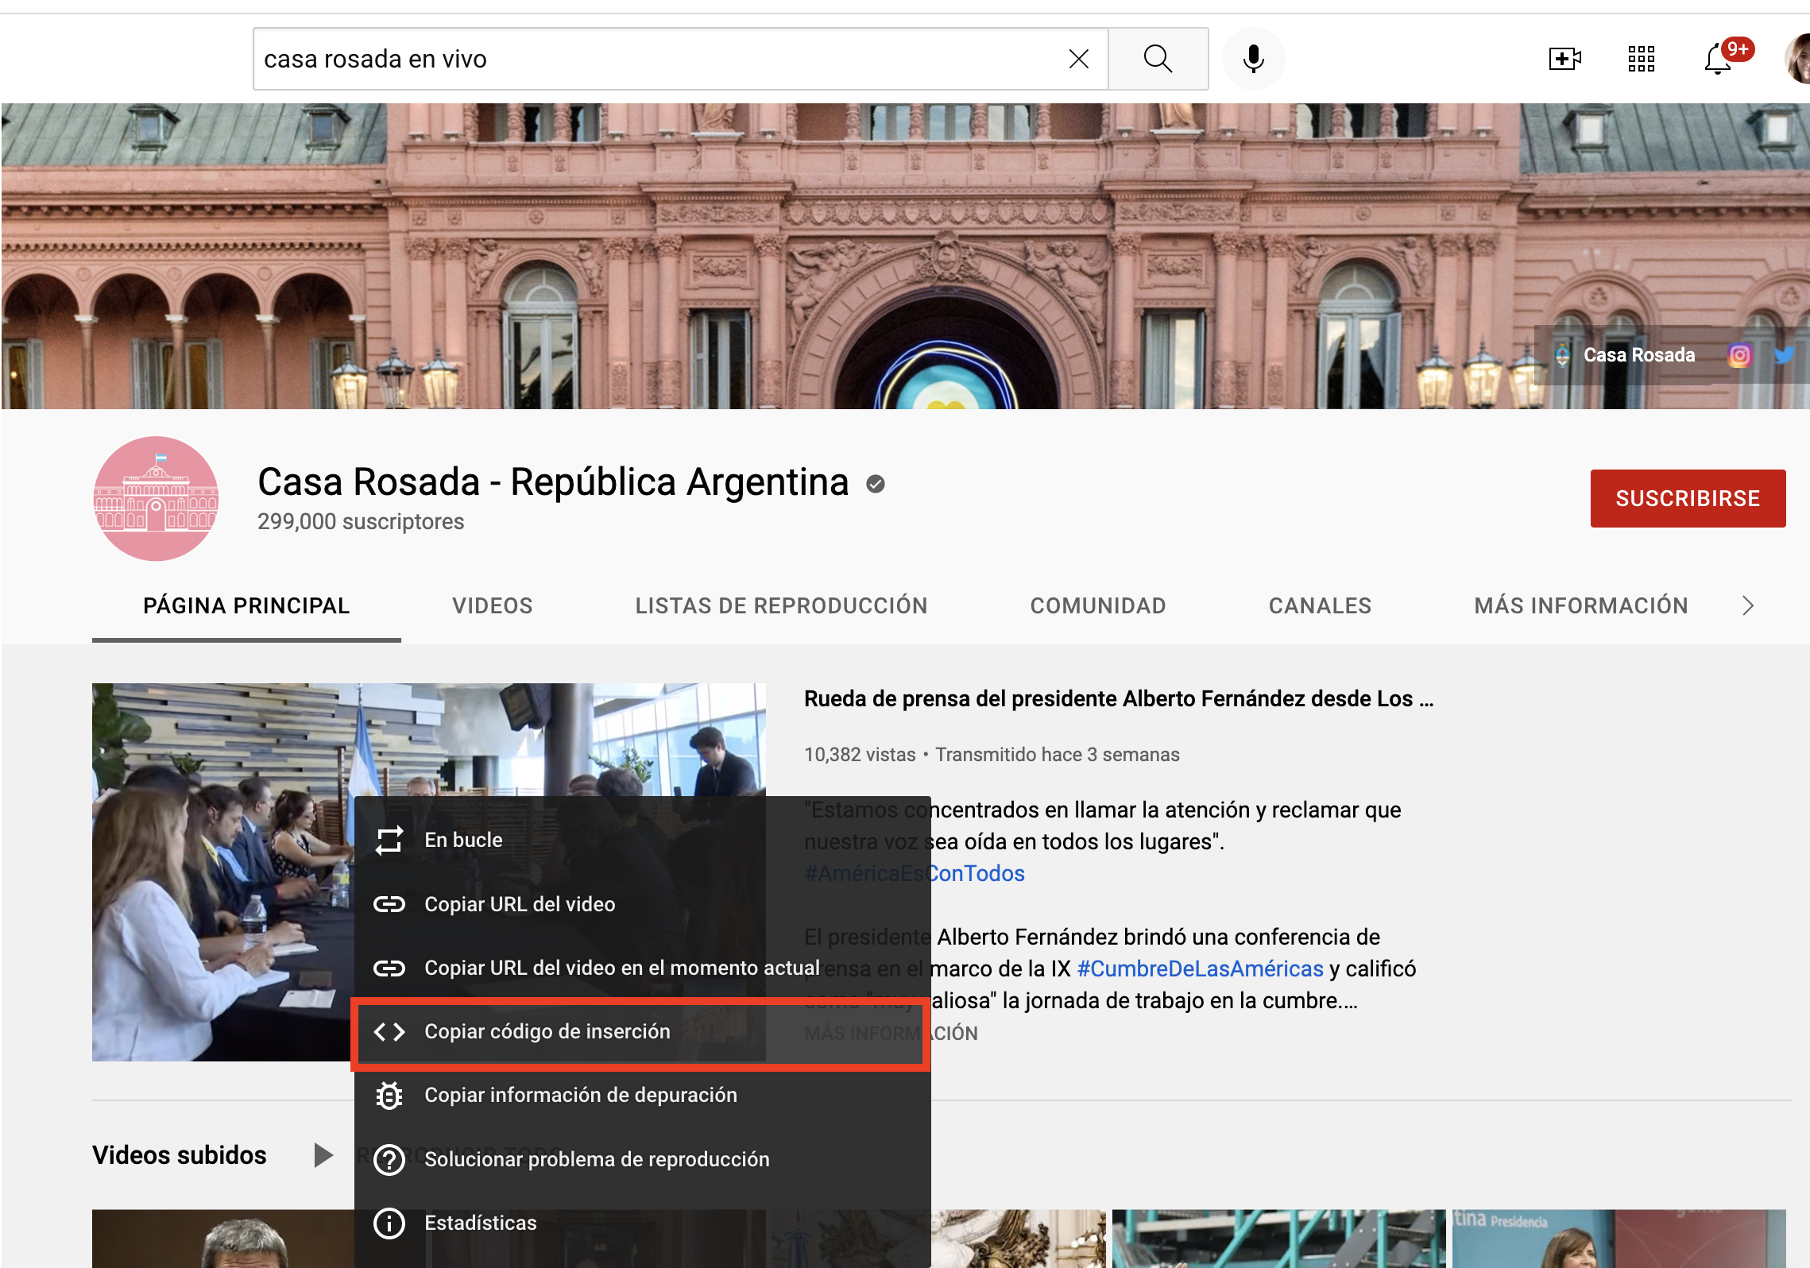Open the notifications bell
The image size is (1810, 1268).
click(x=1718, y=59)
